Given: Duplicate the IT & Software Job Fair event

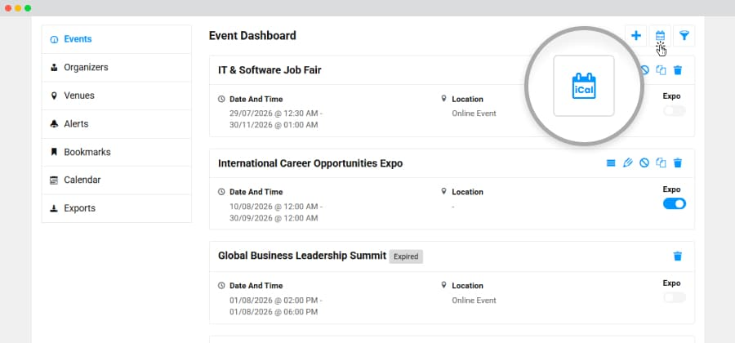Looking at the screenshot, I should 661,70.
